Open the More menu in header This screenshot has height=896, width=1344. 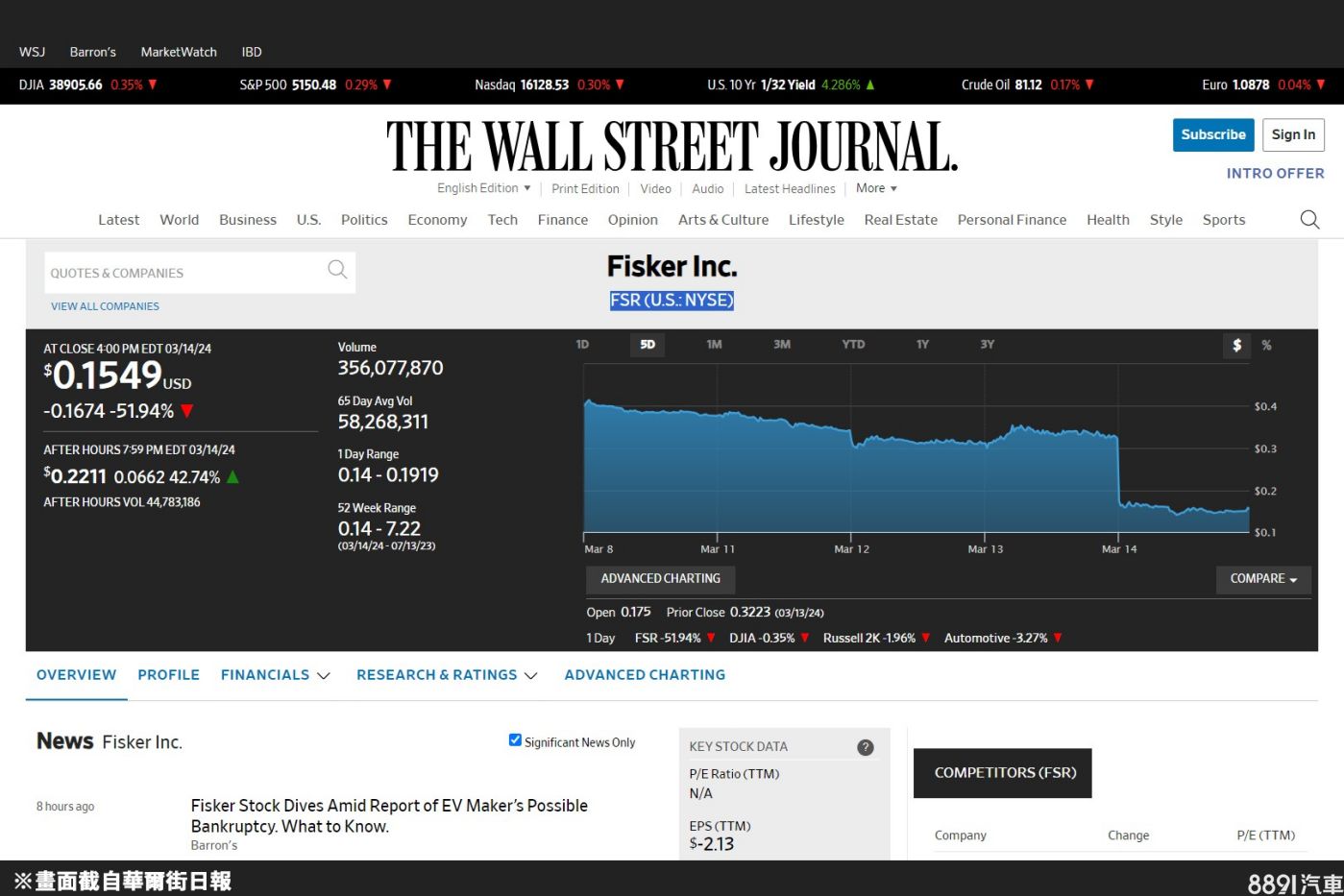pos(875,188)
